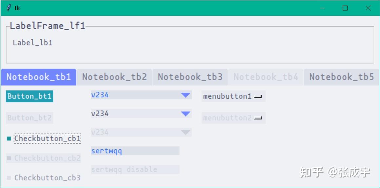Click the Label_lb1 text label

click(32, 43)
